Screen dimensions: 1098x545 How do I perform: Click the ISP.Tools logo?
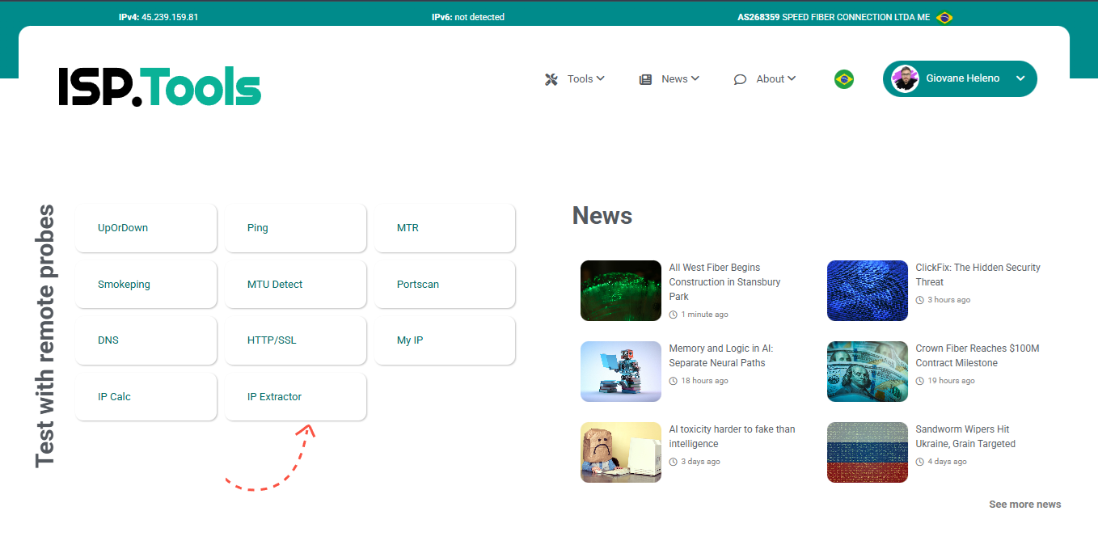coord(158,85)
